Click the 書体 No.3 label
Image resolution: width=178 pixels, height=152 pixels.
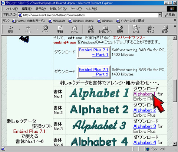click(58, 126)
